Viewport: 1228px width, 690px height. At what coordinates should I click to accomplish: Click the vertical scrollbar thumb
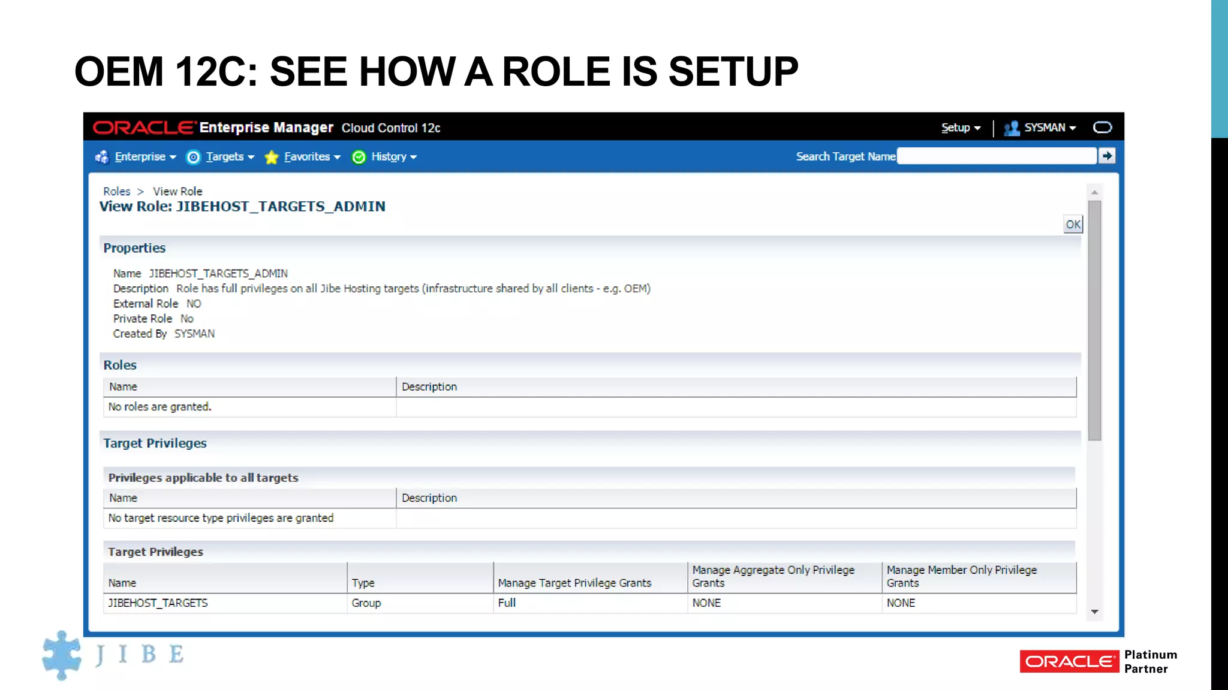(1094, 320)
